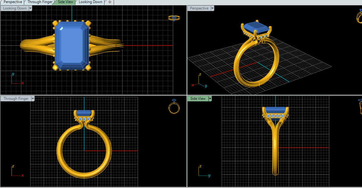Click the Looking Down viewport title label
The image size is (362, 188).
coord(14,8)
